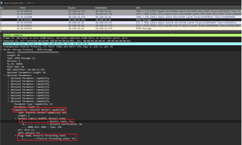Select the 'My AS: 65001' field
The image size is (242, 145).
point(15,64)
